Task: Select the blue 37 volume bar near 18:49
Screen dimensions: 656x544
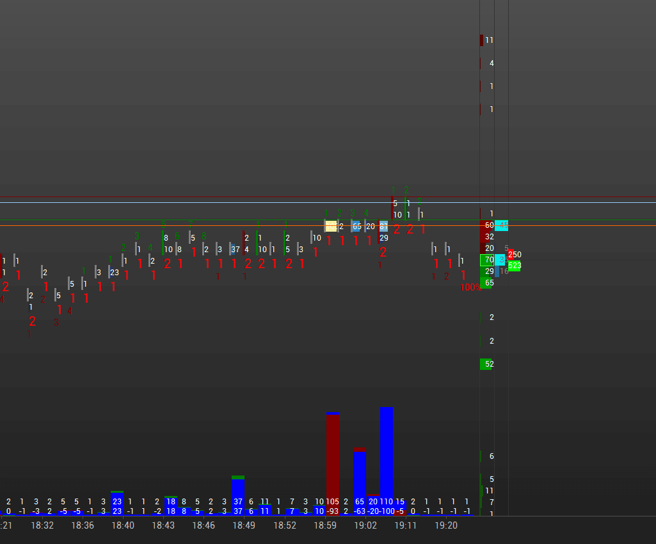Action: point(238,495)
